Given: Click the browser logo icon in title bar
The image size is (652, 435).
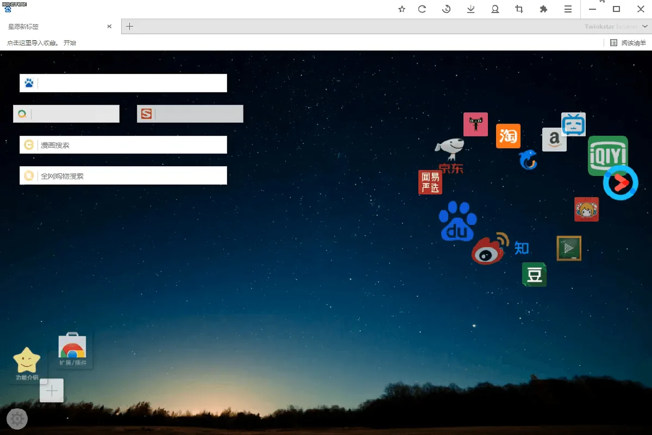Looking at the screenshot, I should click(x=8, y=9).
